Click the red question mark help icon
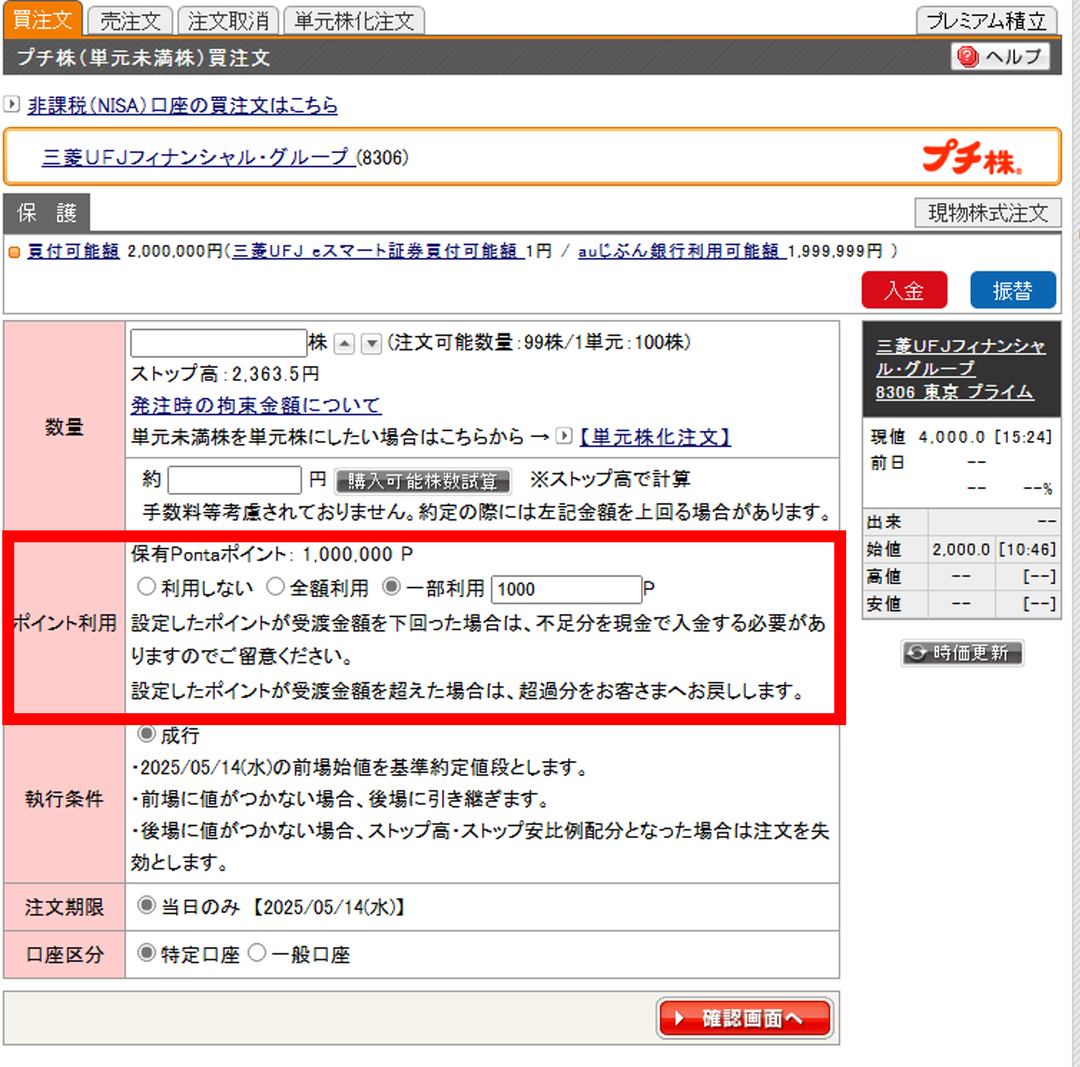Image resolution: width=1080 pixels, height=1067 pixels. coord(968,56)
